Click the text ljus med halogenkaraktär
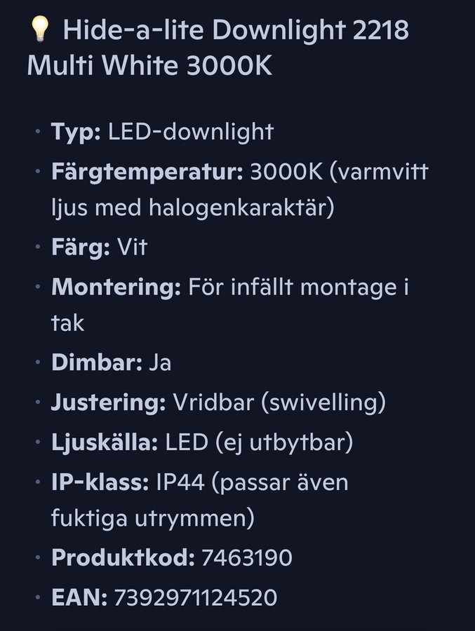The height and width of the screenshot is (631, 475). 192,208
